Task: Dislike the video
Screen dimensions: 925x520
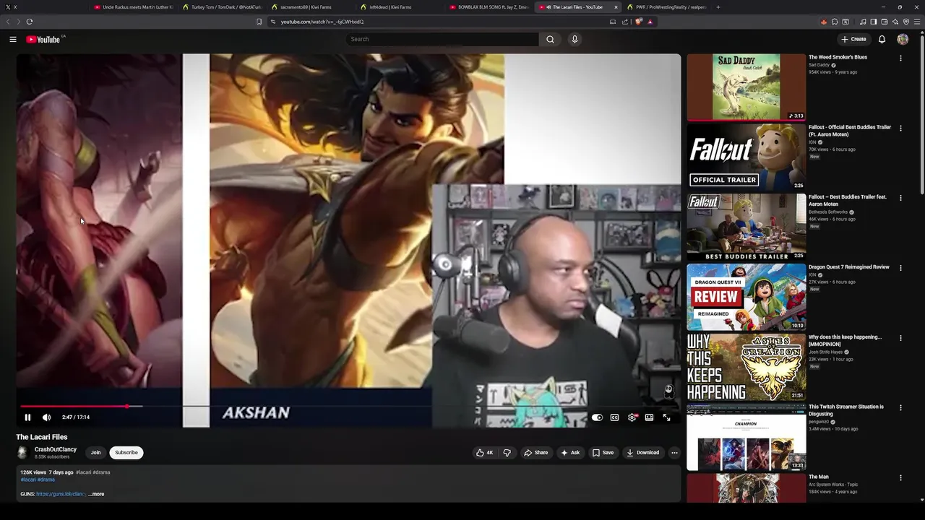Action: click(507, 453)
